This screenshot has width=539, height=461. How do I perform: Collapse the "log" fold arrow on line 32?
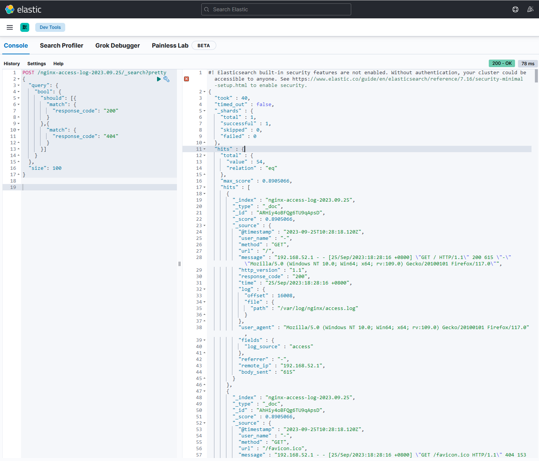205,289
